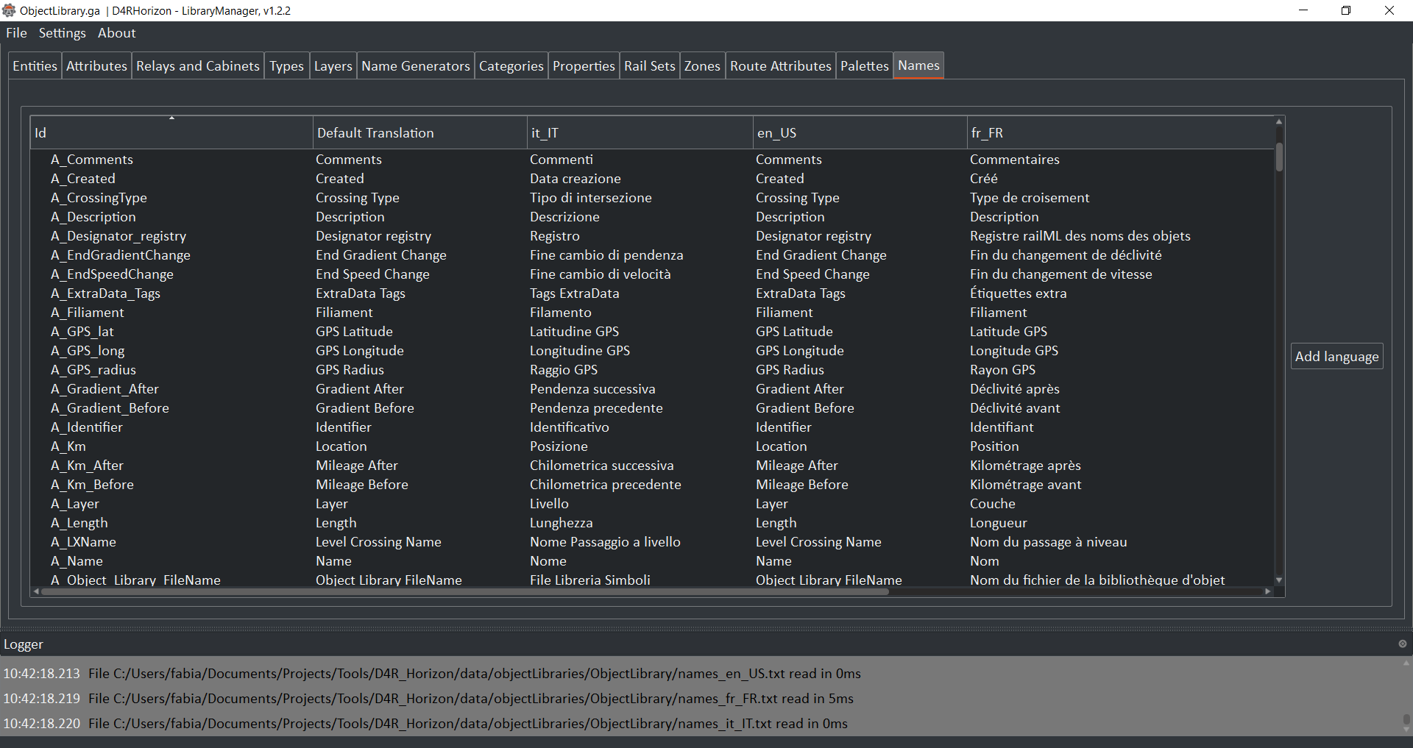Screen dimensions: 1413x748
Task: Click the Logger panel float button icon
Action: pyautogui.click(x=1402, y=644)
